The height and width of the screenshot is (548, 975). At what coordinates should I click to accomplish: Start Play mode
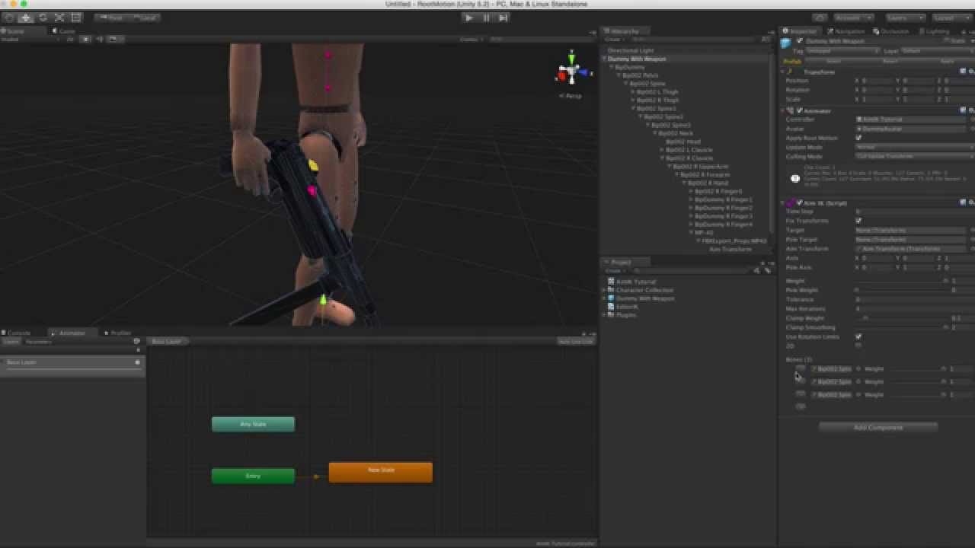[469, 18]
